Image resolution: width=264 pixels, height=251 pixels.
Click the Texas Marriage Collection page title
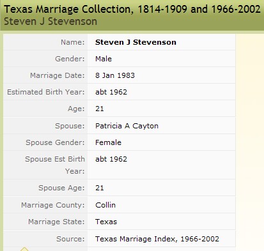(132, 9)
